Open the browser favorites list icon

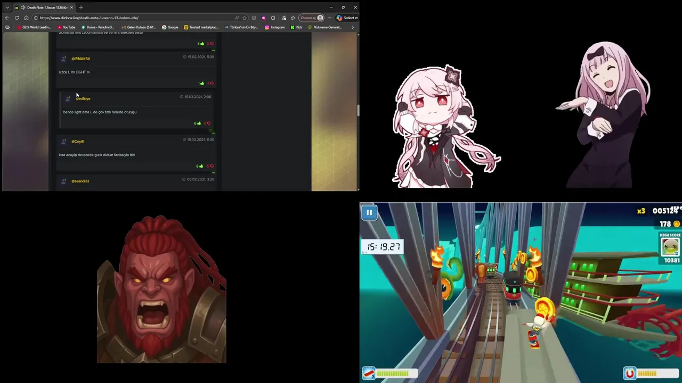(x=293, y=18)
